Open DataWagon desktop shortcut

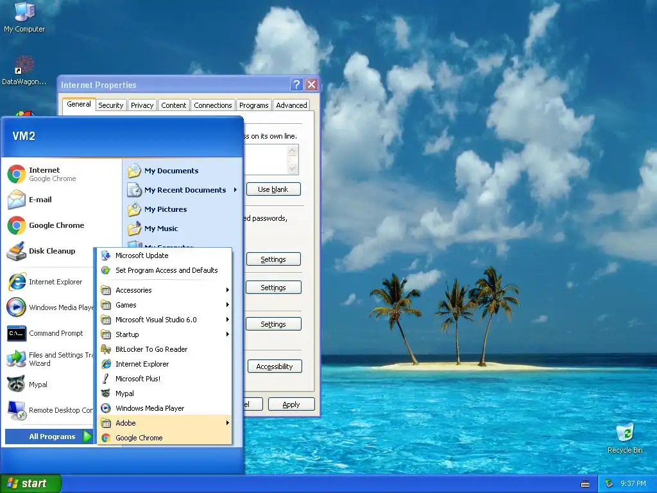[24, 71]
